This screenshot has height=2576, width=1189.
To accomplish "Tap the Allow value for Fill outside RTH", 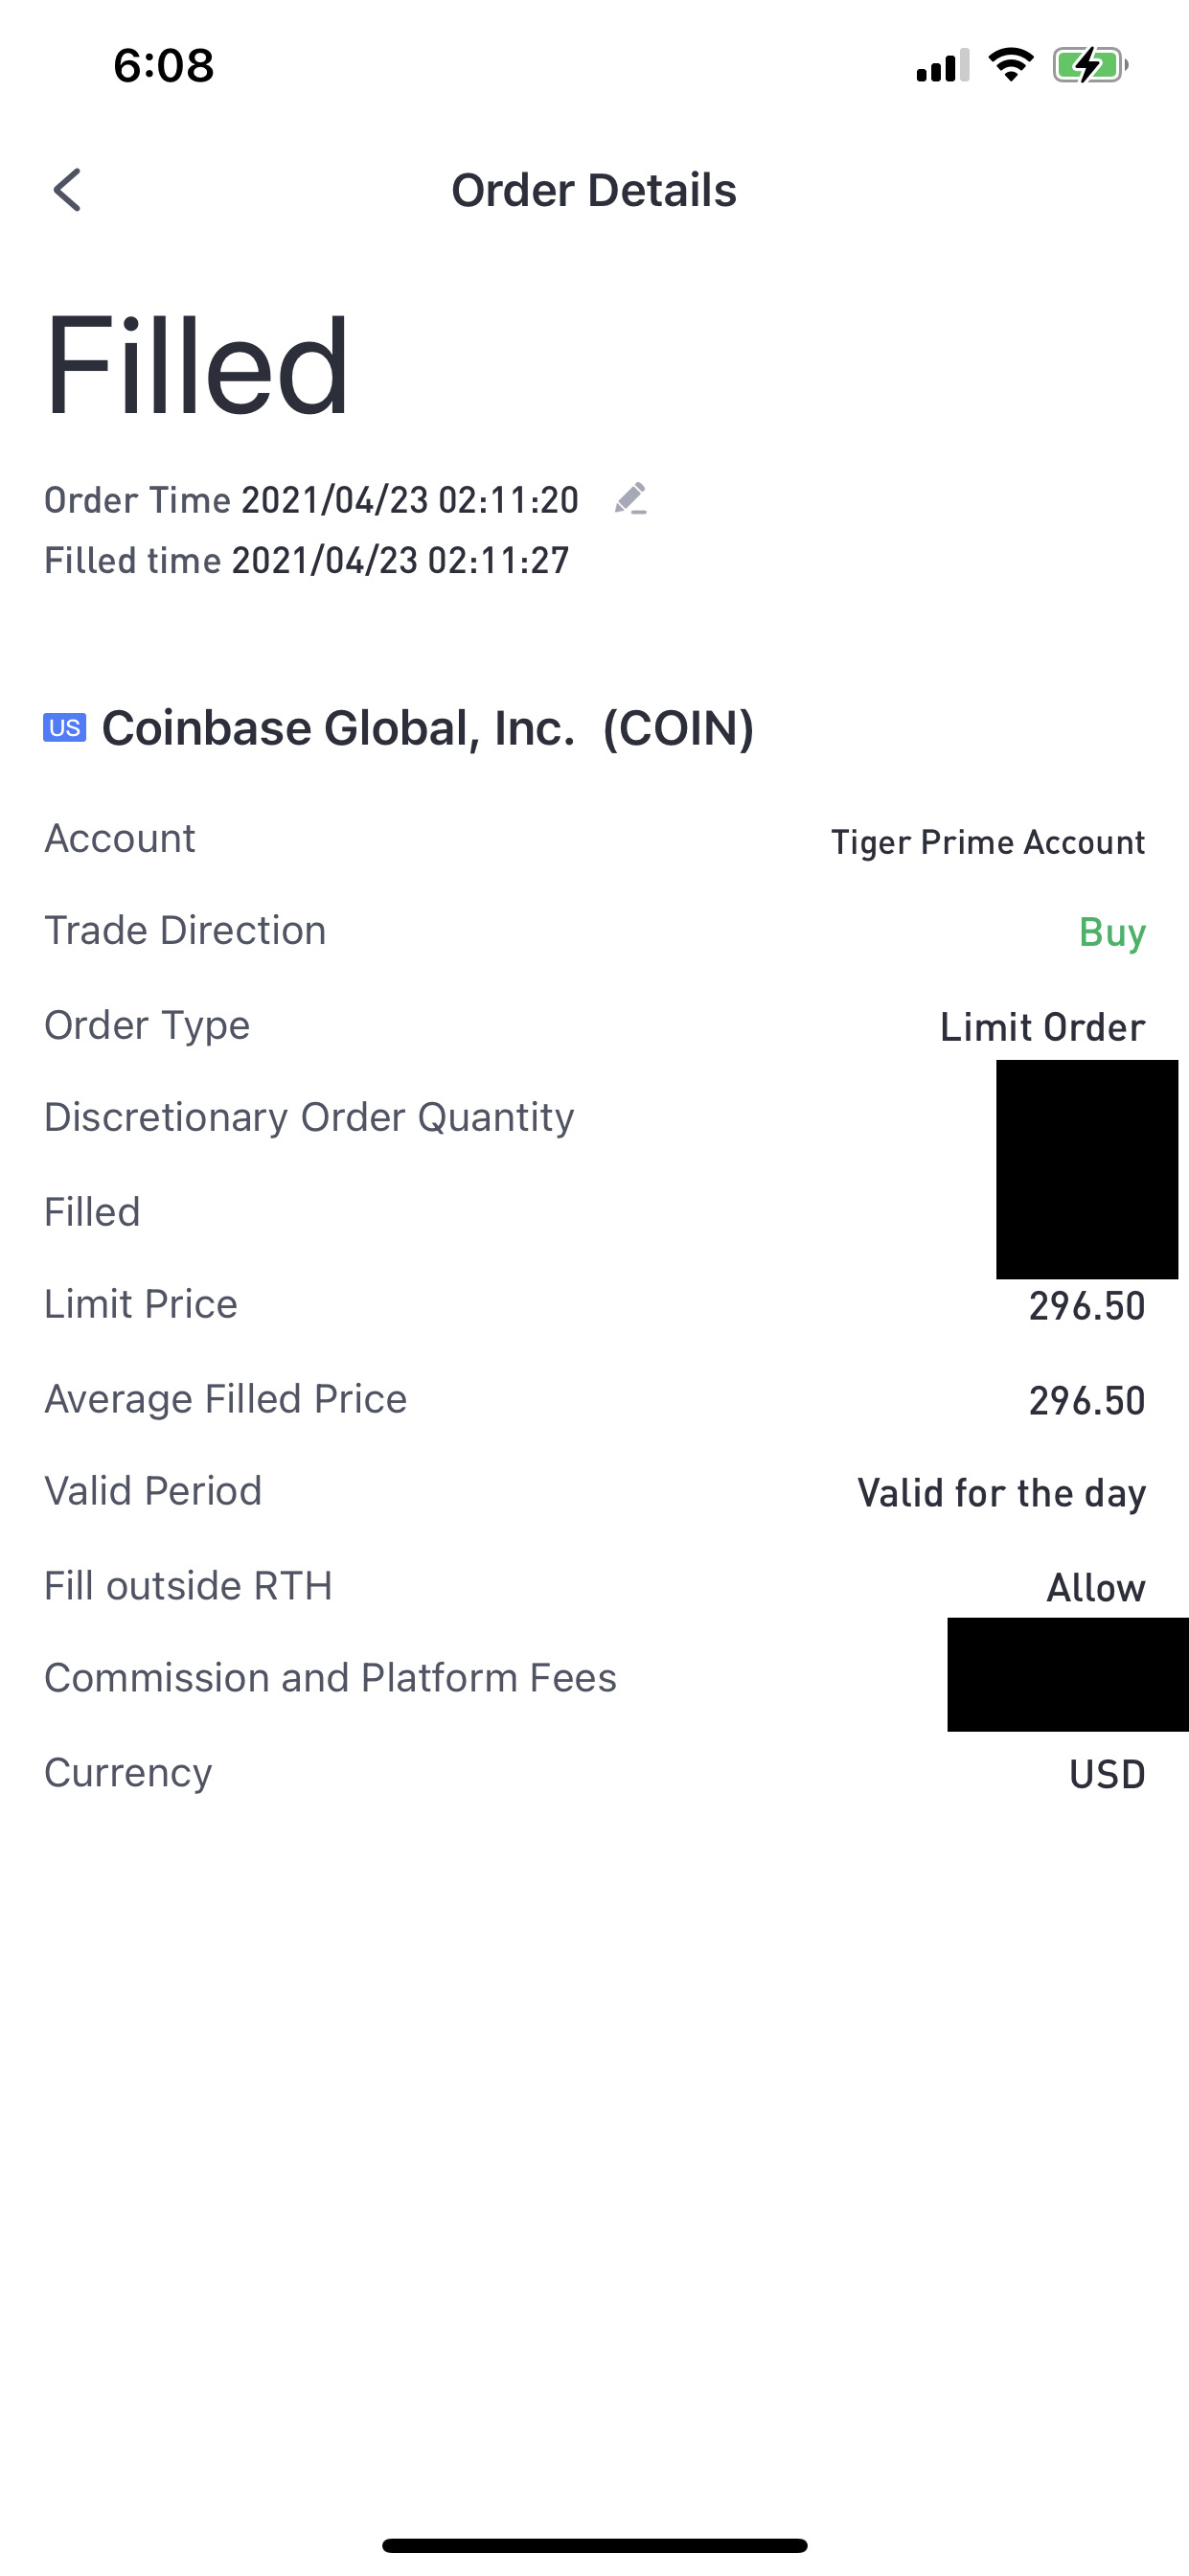I will [1096, 1588].
